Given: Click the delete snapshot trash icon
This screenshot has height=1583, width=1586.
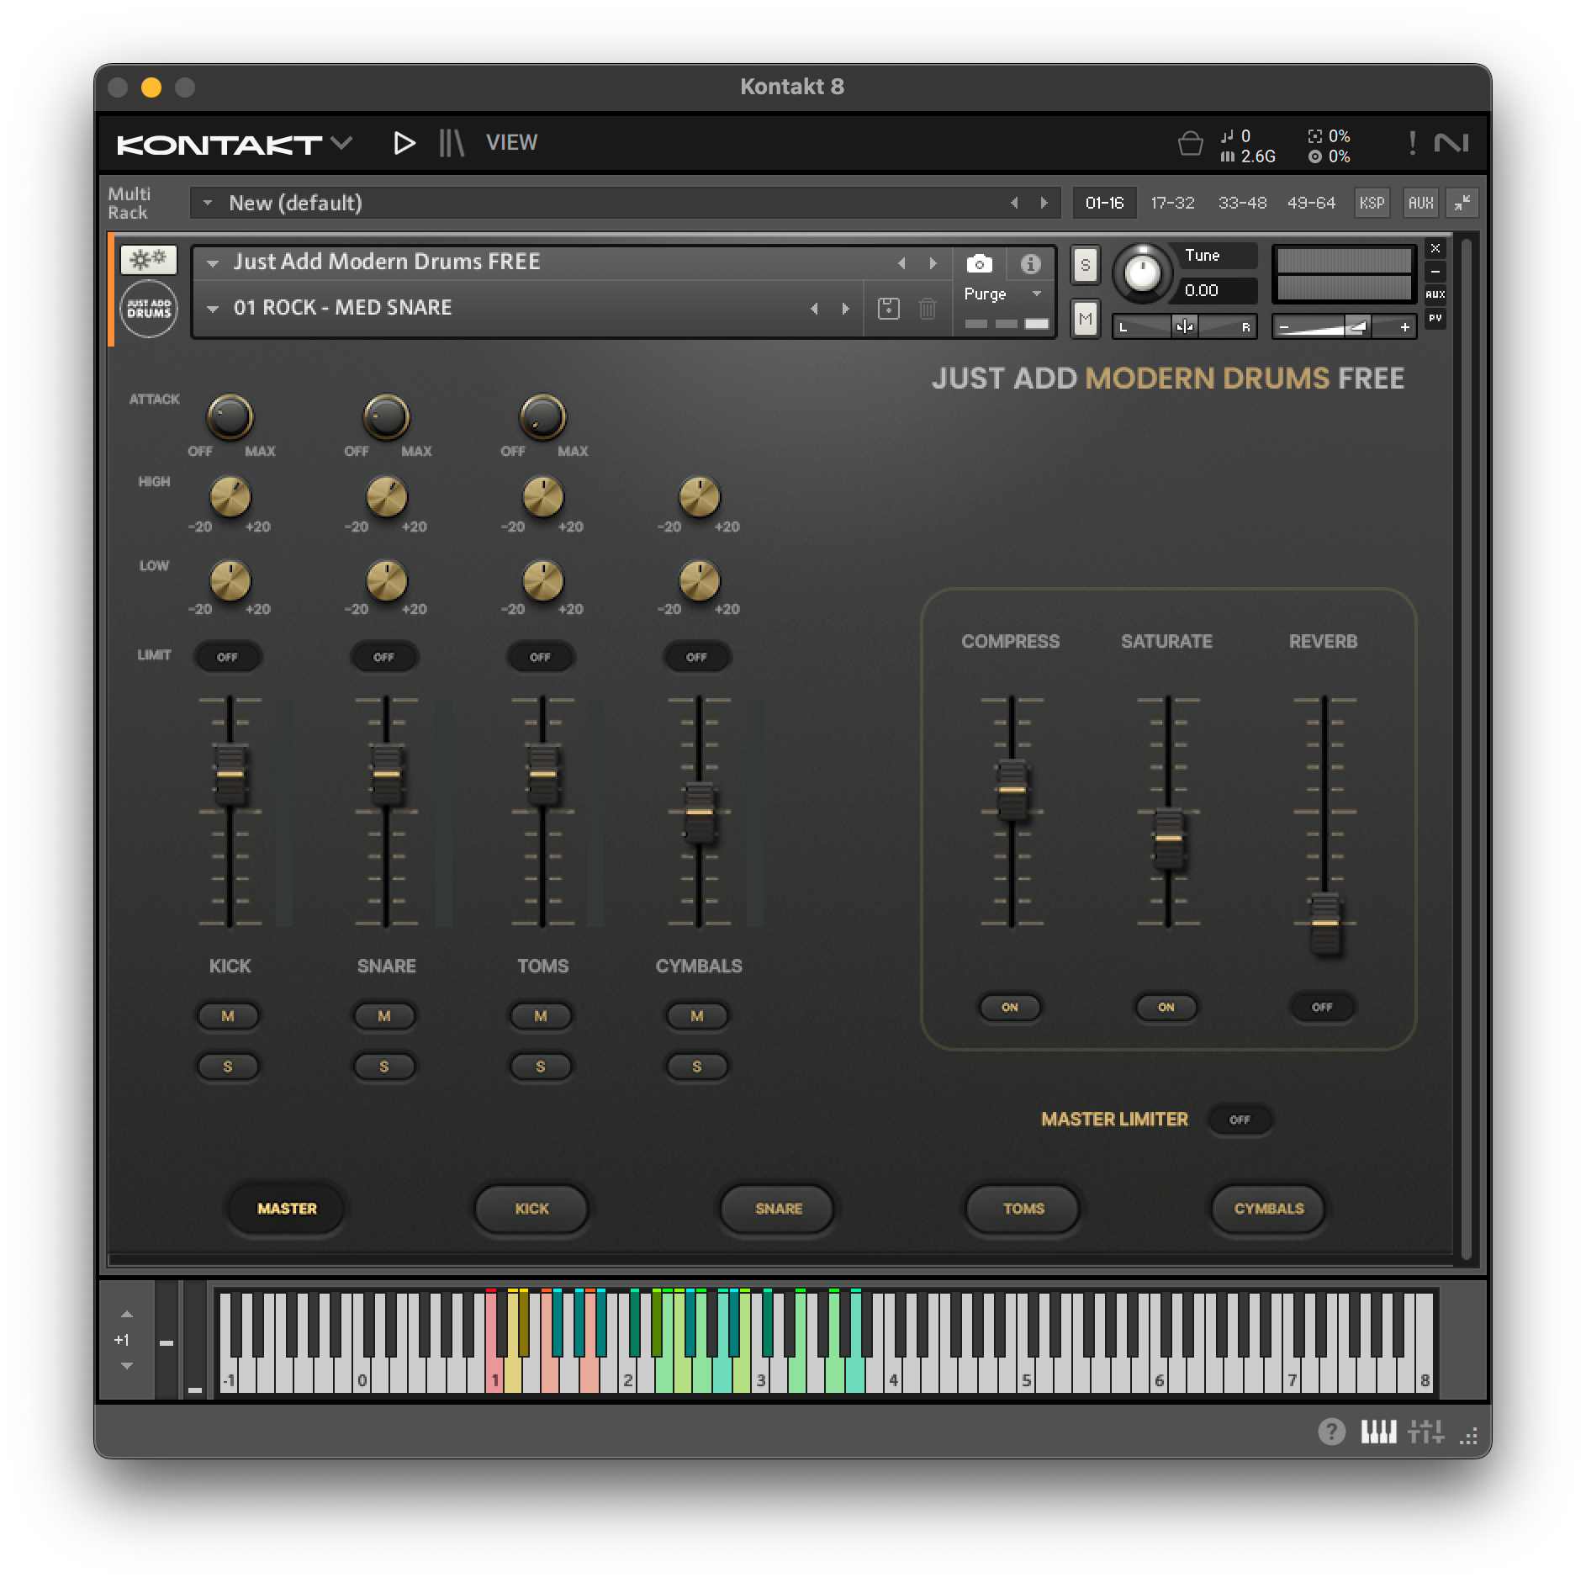Looking at the screenshot, I should coord(927,308).
